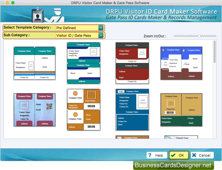Image resolution: width=222 pixels, height=170 pixels.
Task: Select the orange barcode card template
Action: click(x=84, y=110)
